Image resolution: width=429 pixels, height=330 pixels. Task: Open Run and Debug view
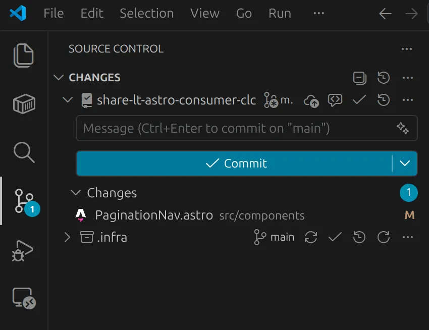point(22,251)
